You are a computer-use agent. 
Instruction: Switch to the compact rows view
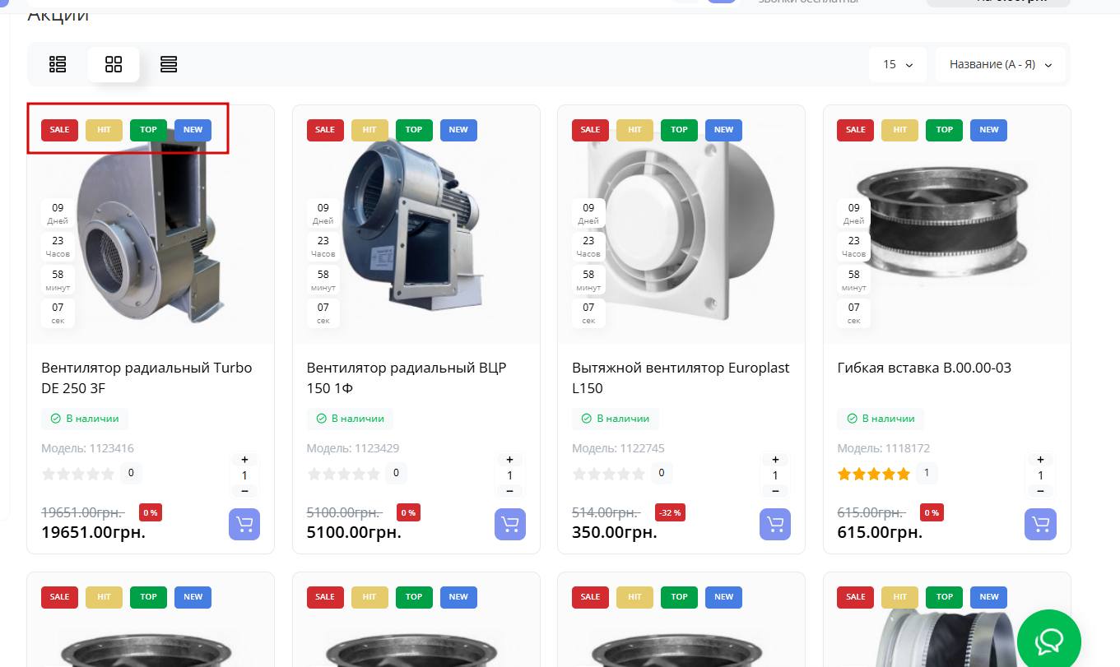tap(169, 64)
